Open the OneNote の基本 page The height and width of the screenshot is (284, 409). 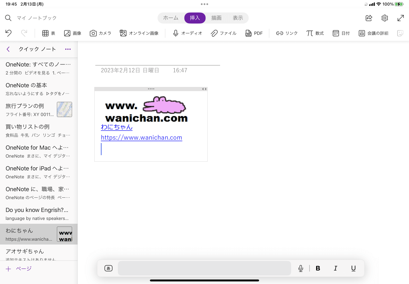[x=38, y=89]
